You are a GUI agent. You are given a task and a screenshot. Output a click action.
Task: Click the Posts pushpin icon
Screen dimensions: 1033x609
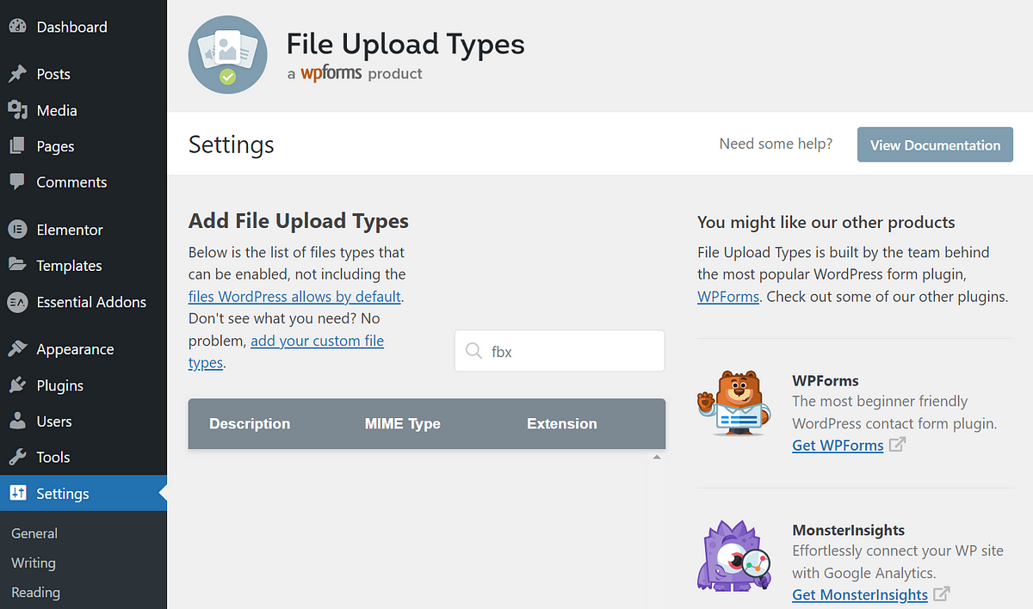[x=17, y=74]
